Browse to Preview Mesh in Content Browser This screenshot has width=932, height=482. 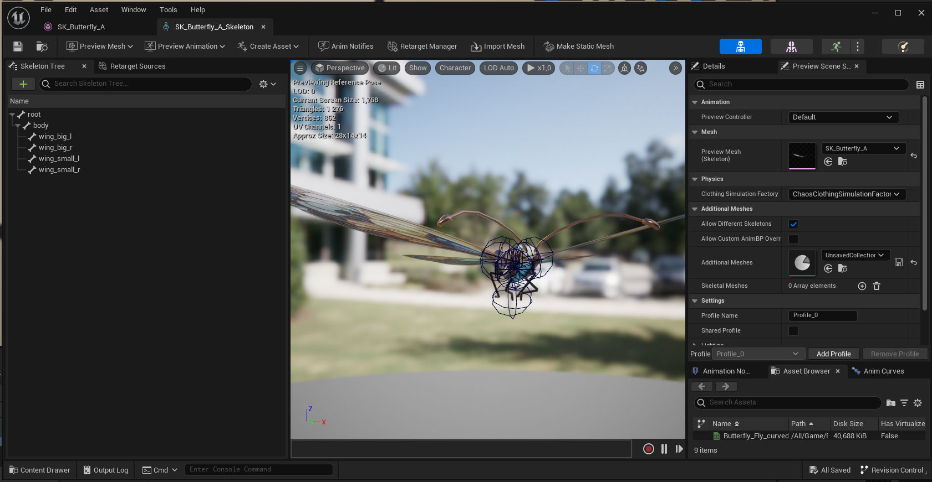tap(843, 162)
